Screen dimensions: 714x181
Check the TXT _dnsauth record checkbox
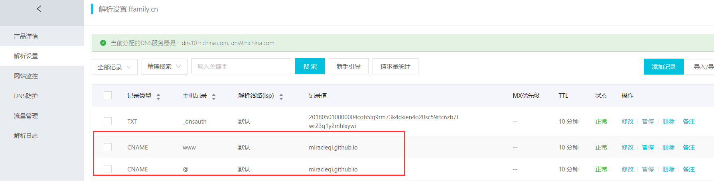108,121
